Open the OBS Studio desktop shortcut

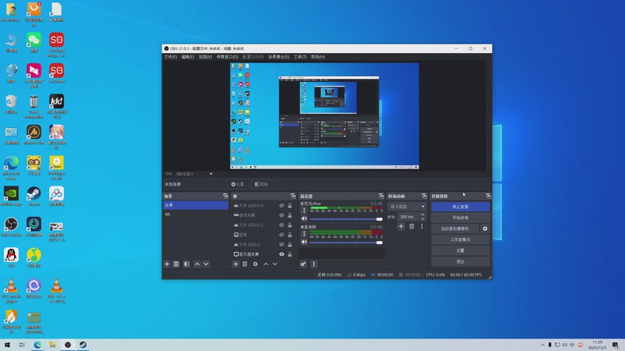11,227
